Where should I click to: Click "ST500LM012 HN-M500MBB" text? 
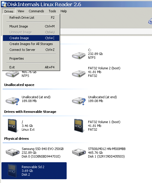(107, 149)
